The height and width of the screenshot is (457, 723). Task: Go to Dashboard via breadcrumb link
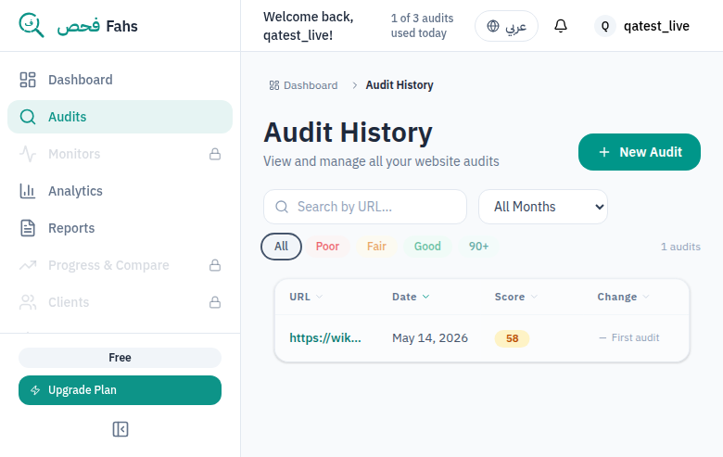pos(304,85)
